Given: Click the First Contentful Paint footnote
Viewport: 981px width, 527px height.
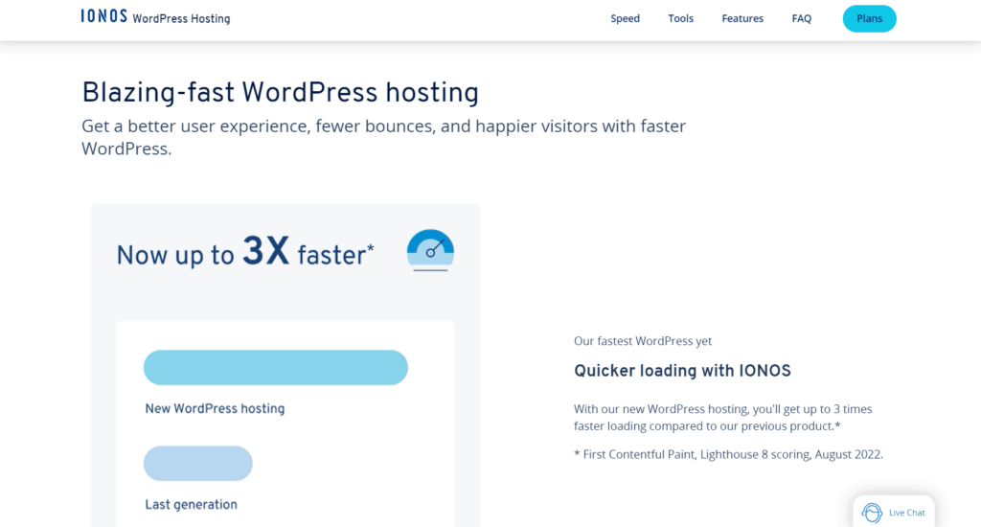Looking at the screenshot, I should (728, 454).
